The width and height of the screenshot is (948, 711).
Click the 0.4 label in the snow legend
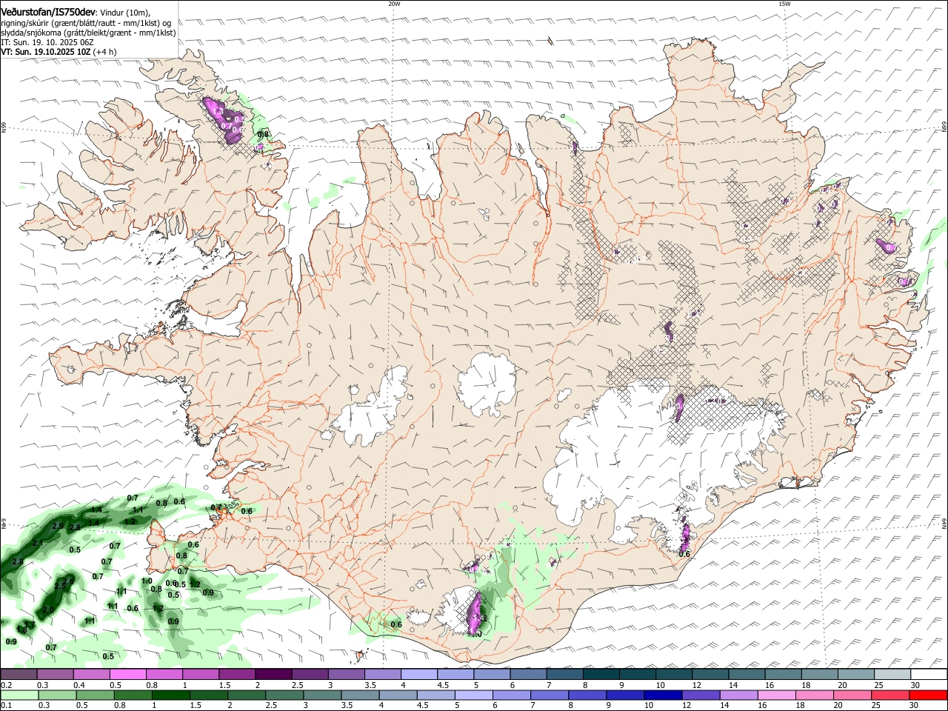pos(79,685)
